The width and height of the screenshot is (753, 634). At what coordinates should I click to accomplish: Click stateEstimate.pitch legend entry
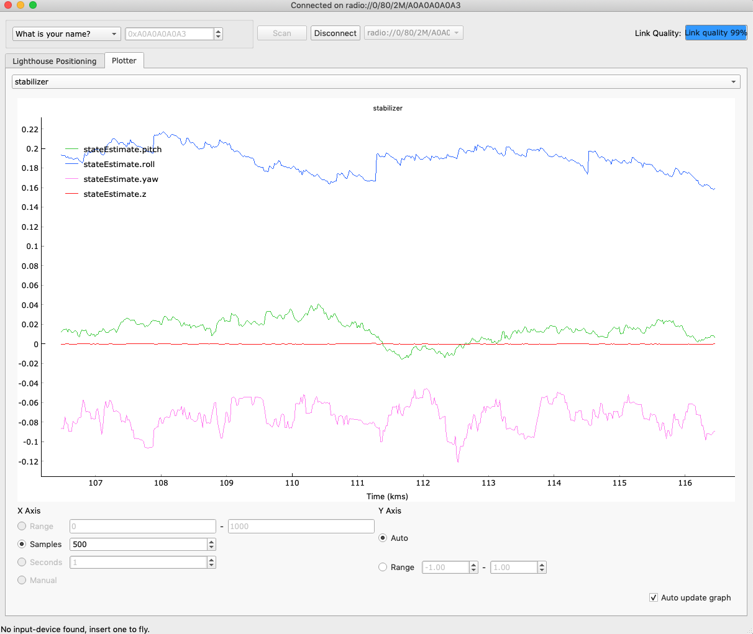tap(122, 150)
